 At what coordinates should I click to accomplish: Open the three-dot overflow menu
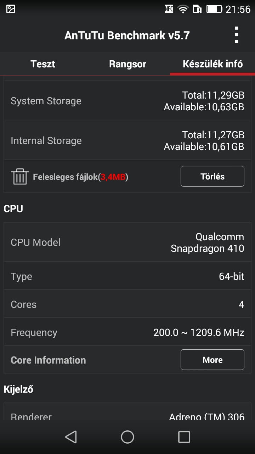[236, 35]
